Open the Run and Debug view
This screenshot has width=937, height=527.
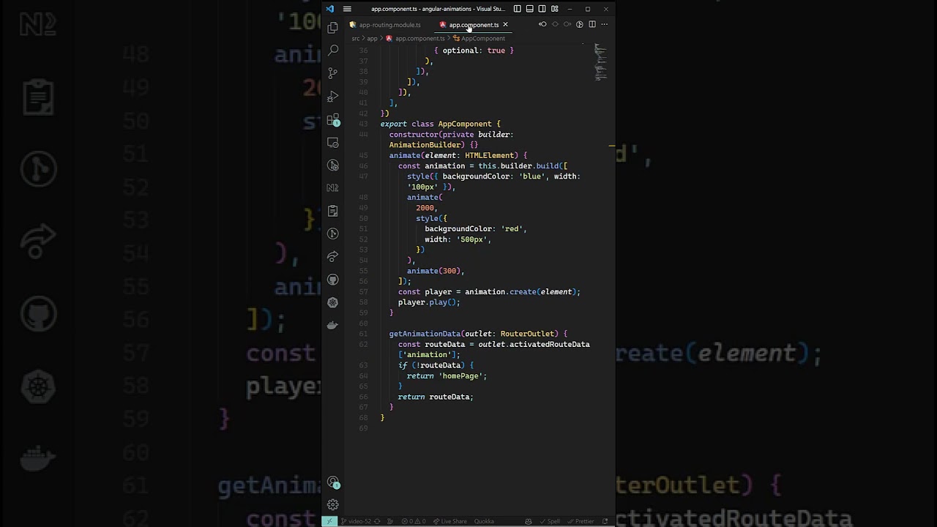(x=333, y=97)
